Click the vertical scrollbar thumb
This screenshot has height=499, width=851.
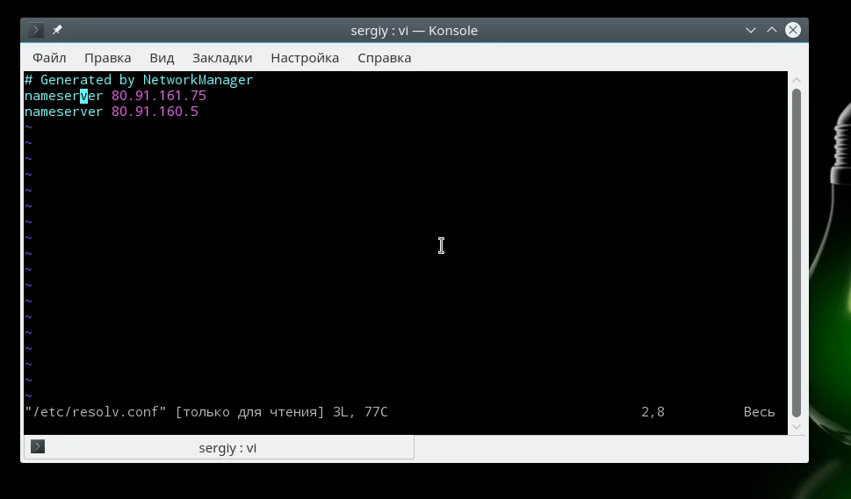[x=797, y=252]
